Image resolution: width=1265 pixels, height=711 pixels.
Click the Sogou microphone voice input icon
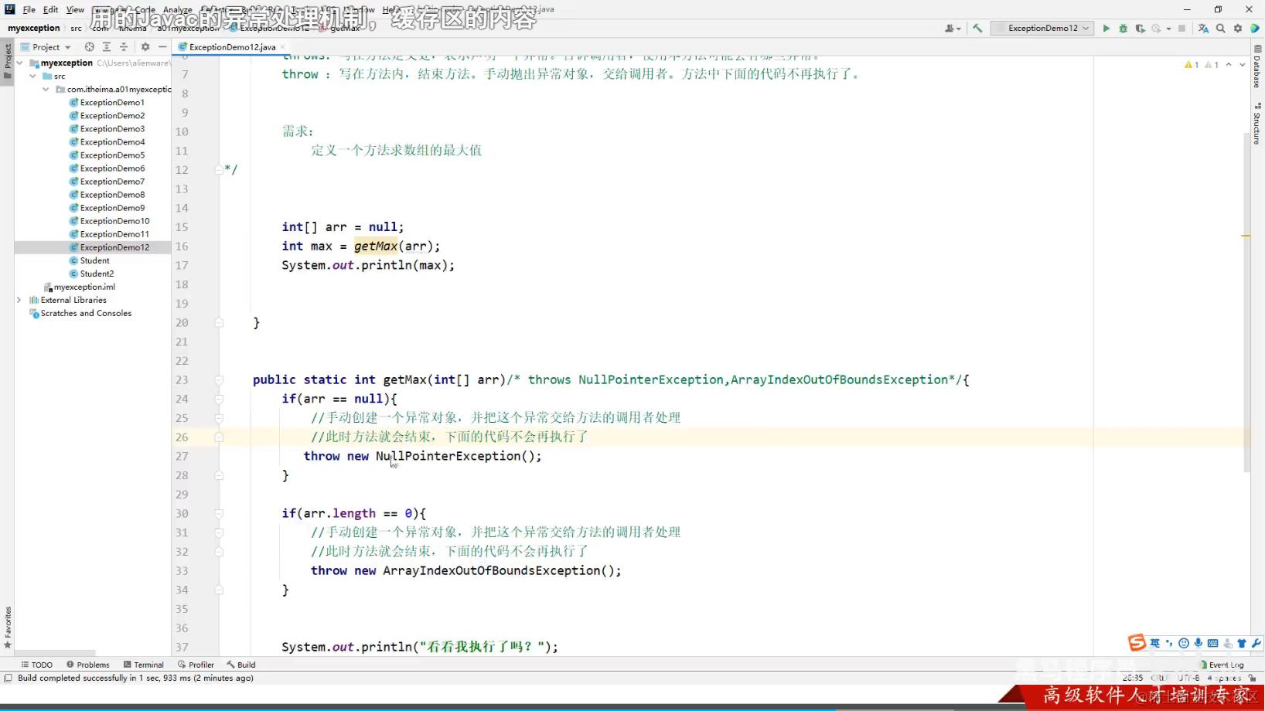pyautogui.click(x=1198, y=643)
